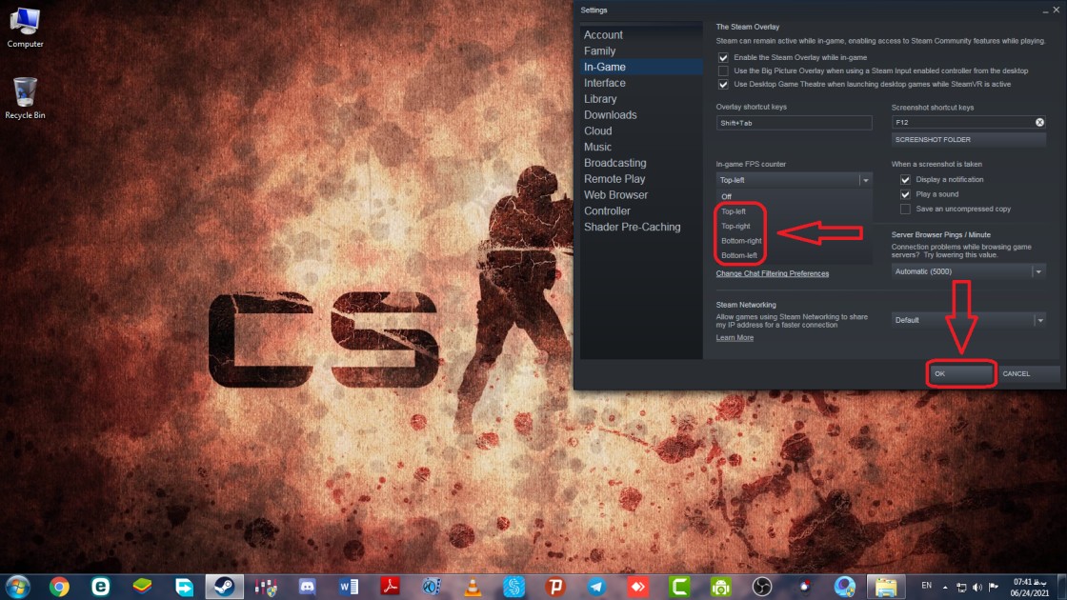This screenshot has width=1067, height=600.
Task: Click the CANCEL button
Action: [1028, 373]
